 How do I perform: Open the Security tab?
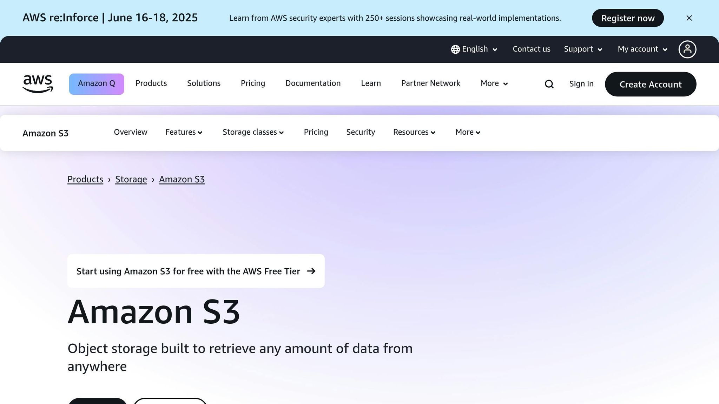[x=361, y=132]
